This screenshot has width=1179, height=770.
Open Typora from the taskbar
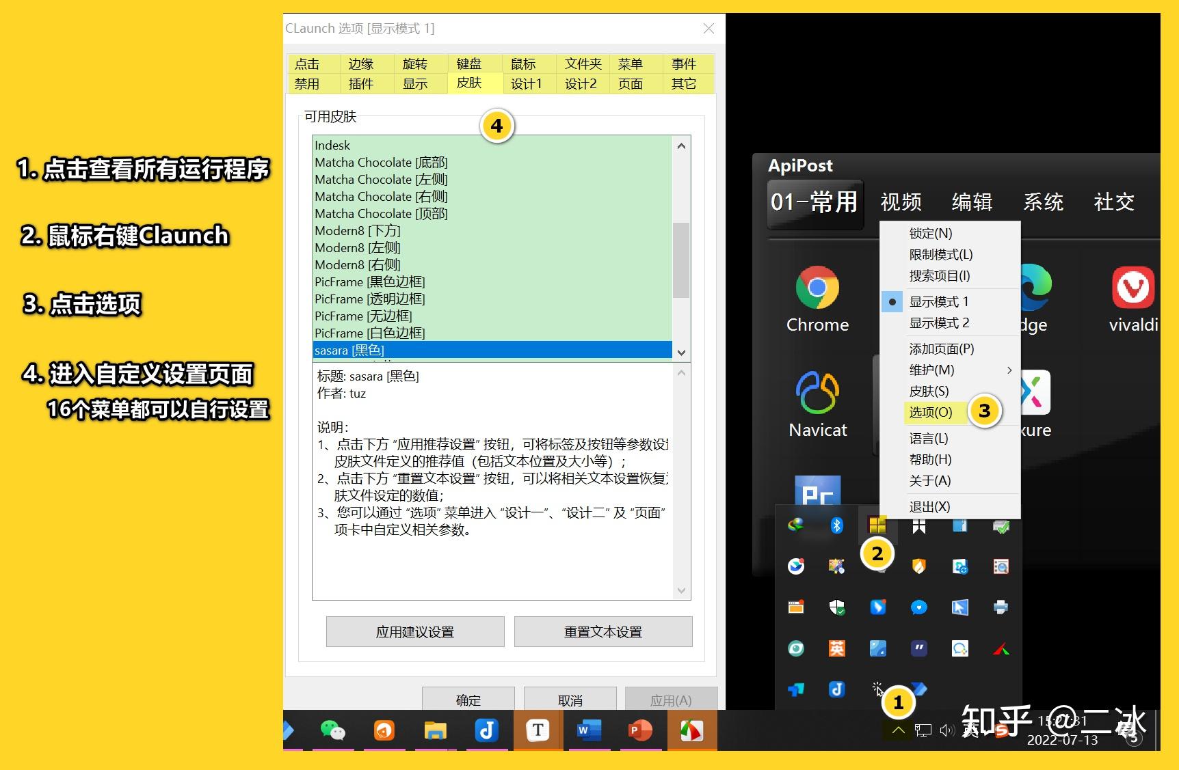[x=538, y=730]
